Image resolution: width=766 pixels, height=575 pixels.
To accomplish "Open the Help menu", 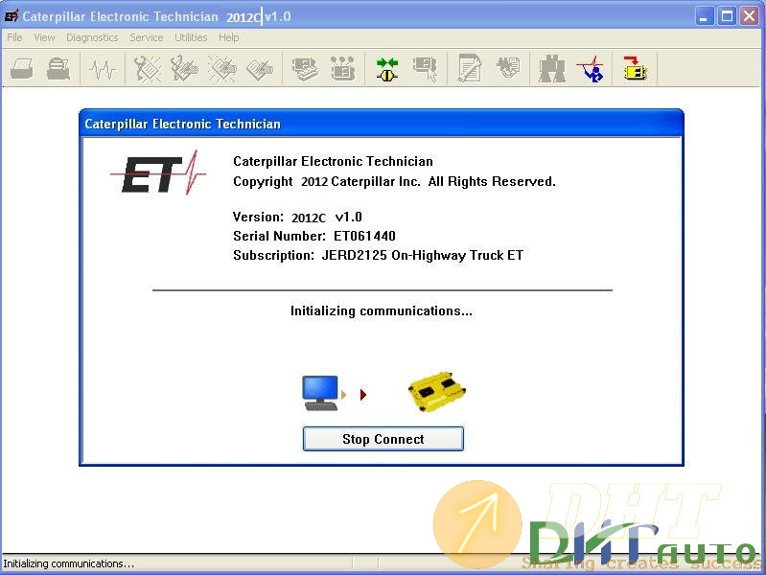I will coord(228,37).
